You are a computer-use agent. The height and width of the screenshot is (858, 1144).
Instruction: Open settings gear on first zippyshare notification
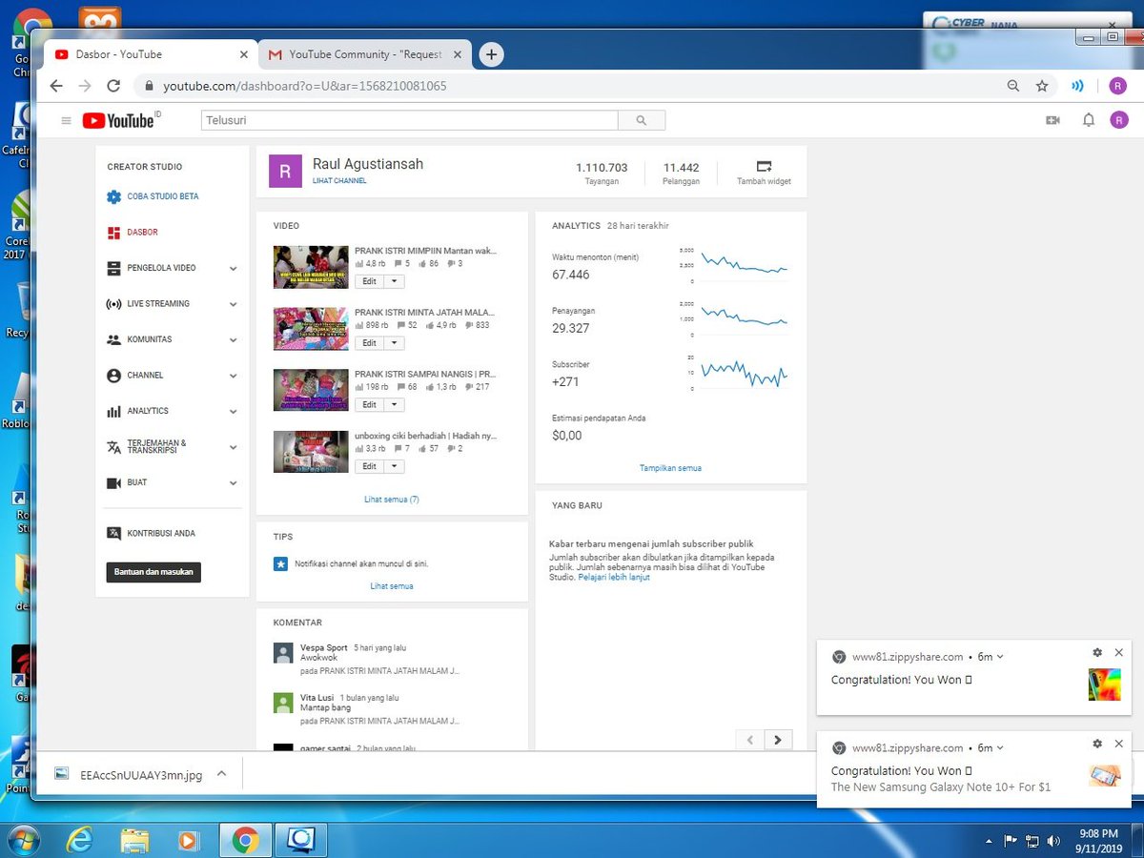[x=1097, y=653]
